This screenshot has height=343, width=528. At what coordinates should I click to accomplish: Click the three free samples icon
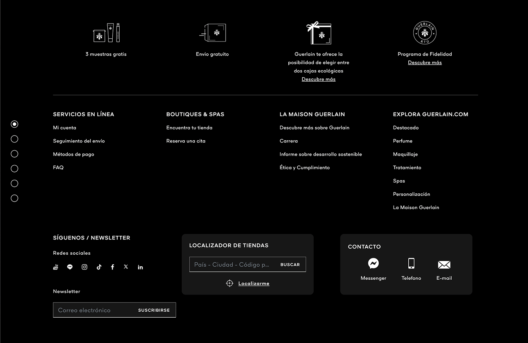pos(106,33)
